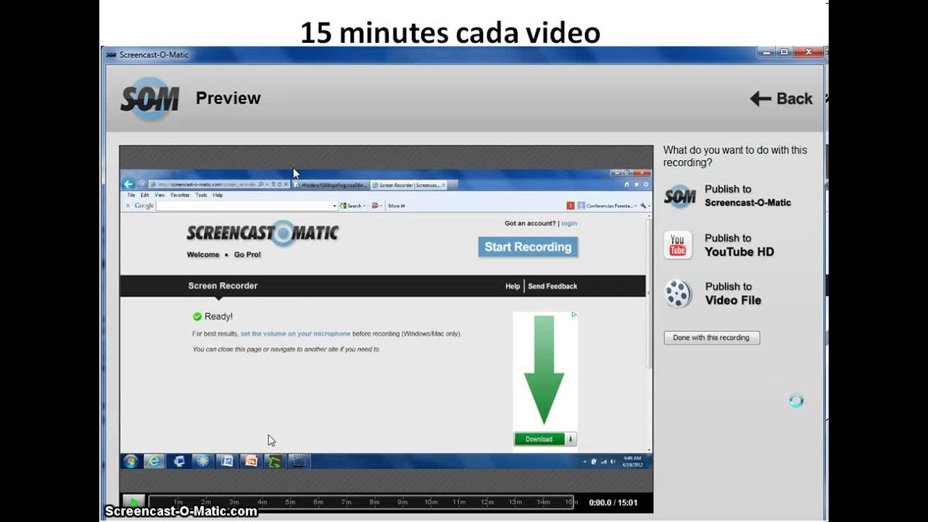Viewport: 928px width, 522px height.
Task: Click the Screencast-O-Matic logo in preview
Action: point(262,233)
